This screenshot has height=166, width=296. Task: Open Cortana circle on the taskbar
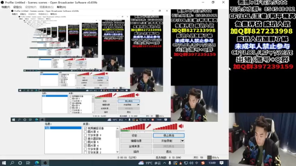tap(20, 163)
